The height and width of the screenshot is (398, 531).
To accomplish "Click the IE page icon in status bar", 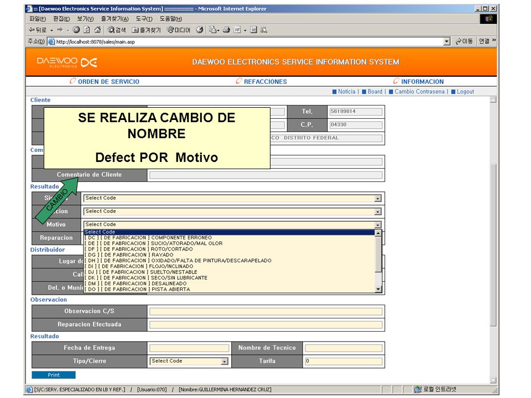I will [29, 390].
